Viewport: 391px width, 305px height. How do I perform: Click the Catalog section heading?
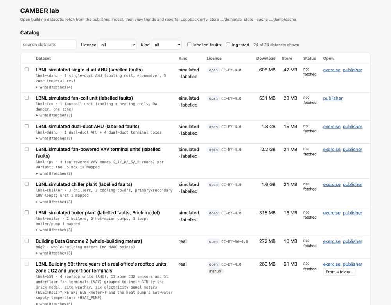30,33
